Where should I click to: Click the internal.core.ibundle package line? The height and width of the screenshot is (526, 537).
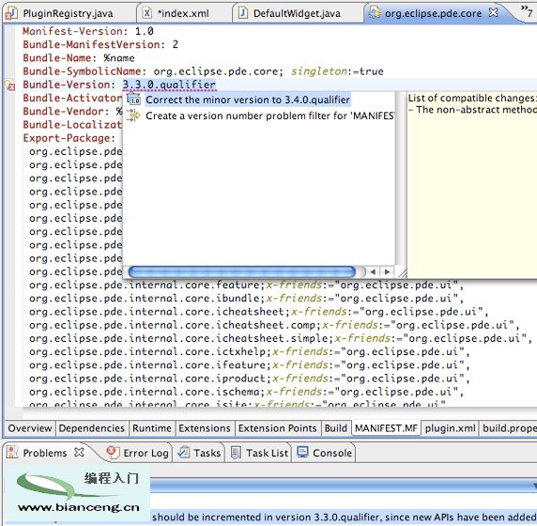pyautogui.click(x=246, y=299)
